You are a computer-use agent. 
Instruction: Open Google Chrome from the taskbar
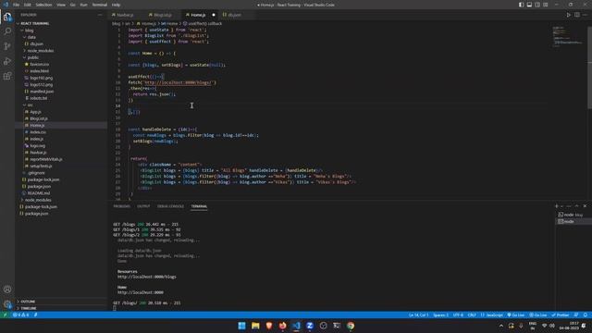[x=351, y=326]
